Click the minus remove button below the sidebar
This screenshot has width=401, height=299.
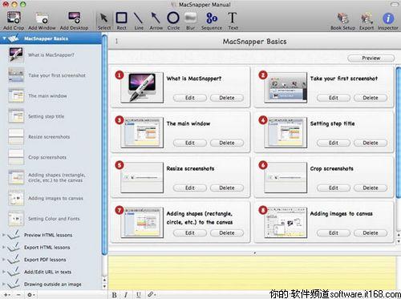point(18,295)
